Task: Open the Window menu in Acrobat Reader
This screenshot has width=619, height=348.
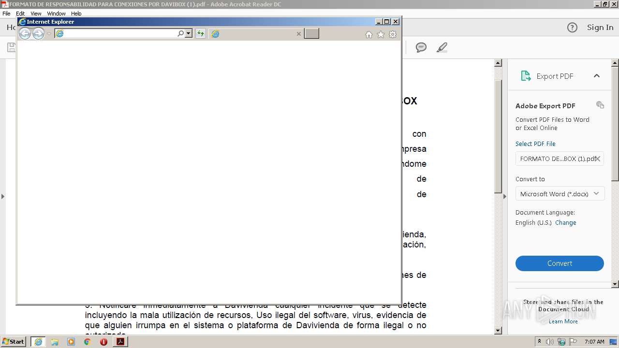Action: [56, 14]
